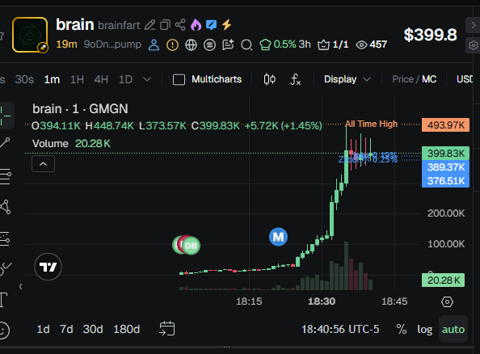Viewport: 480px width, 354px height.
Task: Click the blue M marker on chart
Action: click(x=278, y=237)
